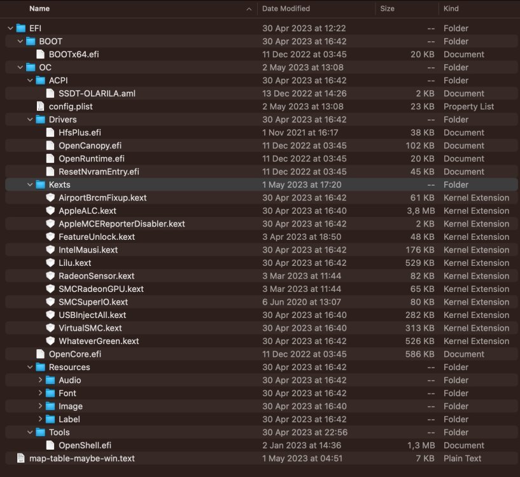Select the SMCRadeonGPU.kext file name
Viewport: 520px width, 477px height.
pos(101,289)
